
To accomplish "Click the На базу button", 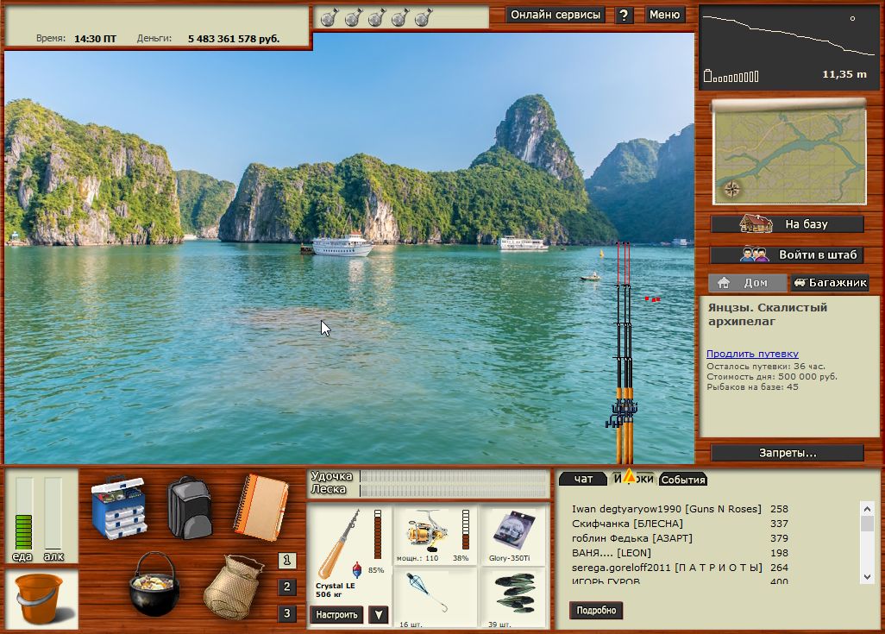I will [x=788, y=224].
